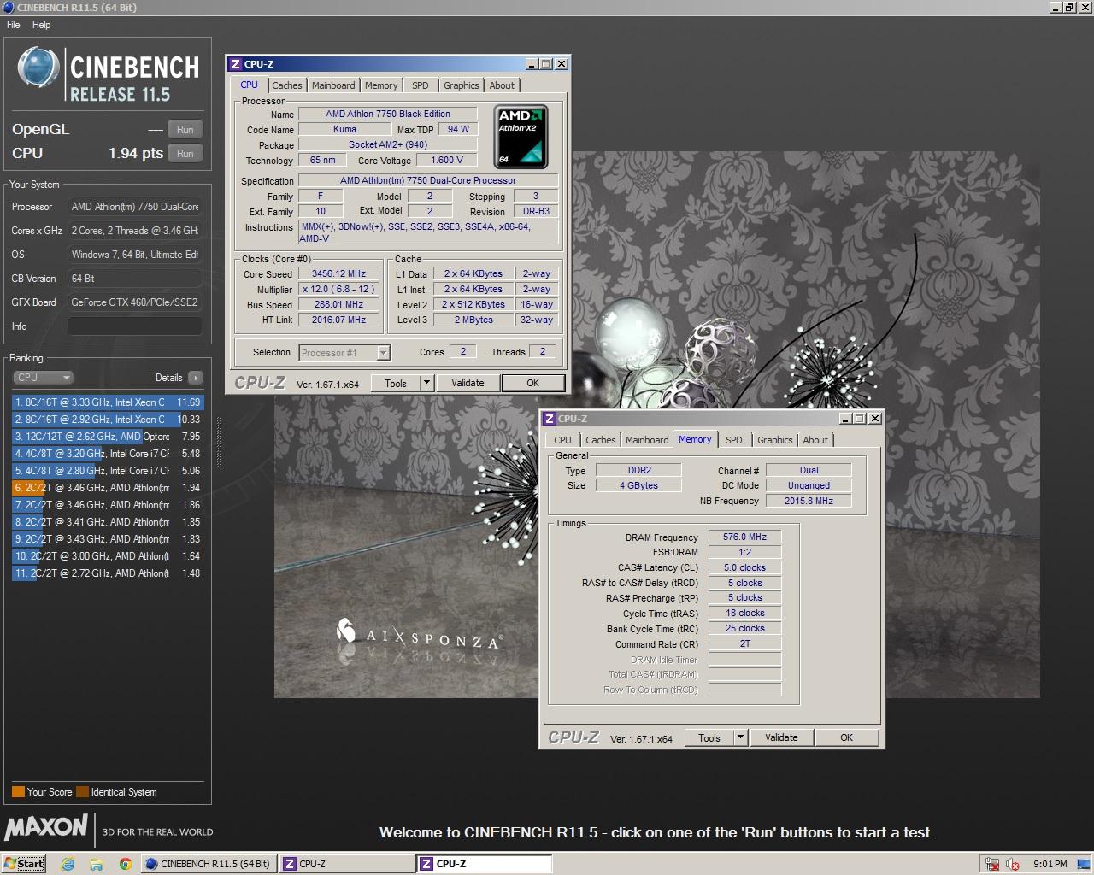This screenshot has height=875, width=1094.
Task: Expand the Tools dropdown arrow in CPU window
Action: coord(426,384)
